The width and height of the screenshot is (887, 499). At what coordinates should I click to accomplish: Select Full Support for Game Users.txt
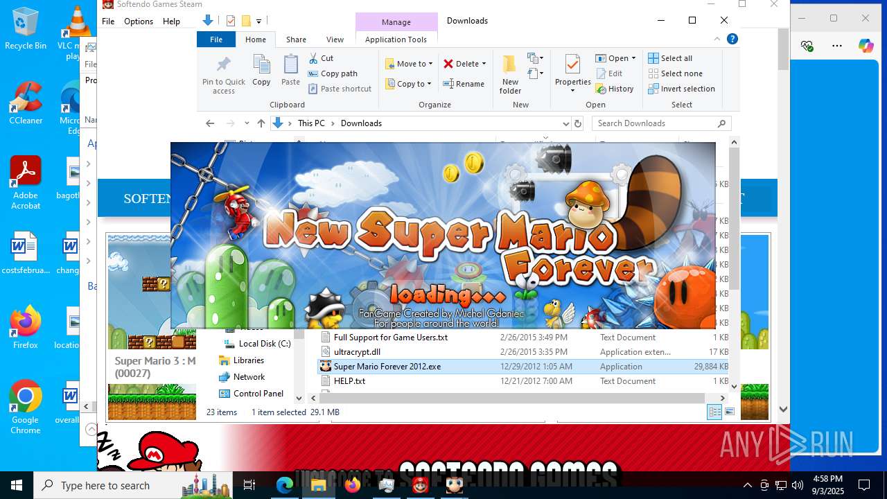point(523,338)
